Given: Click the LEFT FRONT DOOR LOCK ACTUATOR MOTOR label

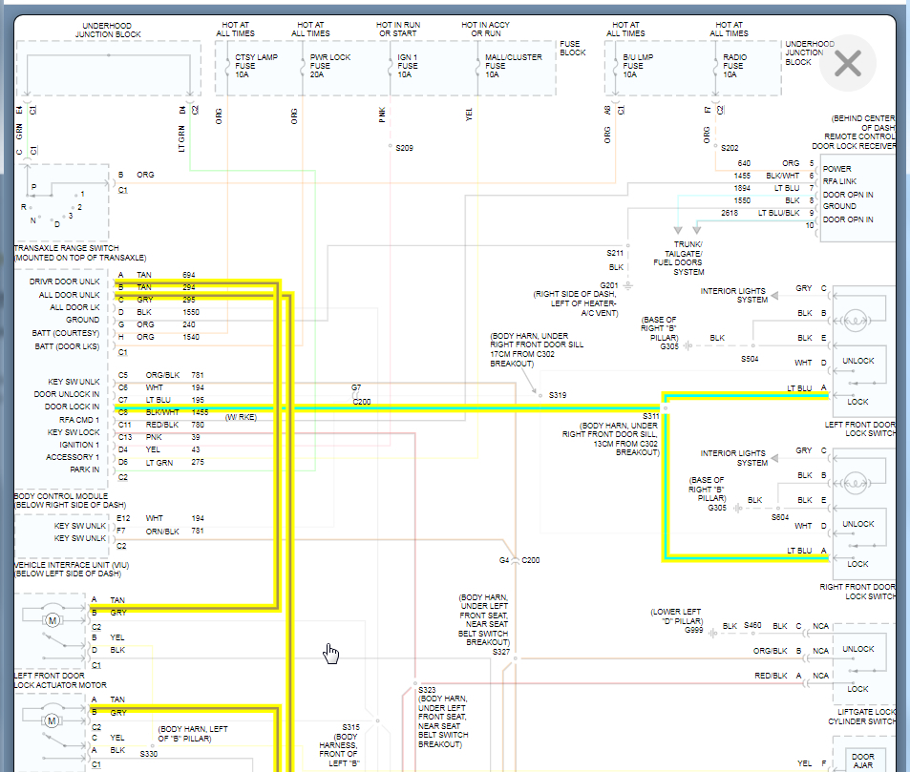Looking at the screenshot, I should [x=60, y=679].
